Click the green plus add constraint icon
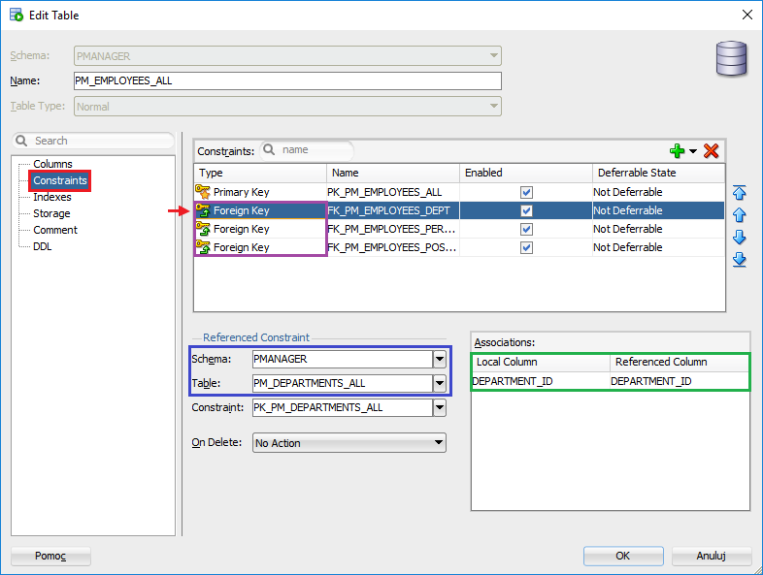 coord(678,151)
